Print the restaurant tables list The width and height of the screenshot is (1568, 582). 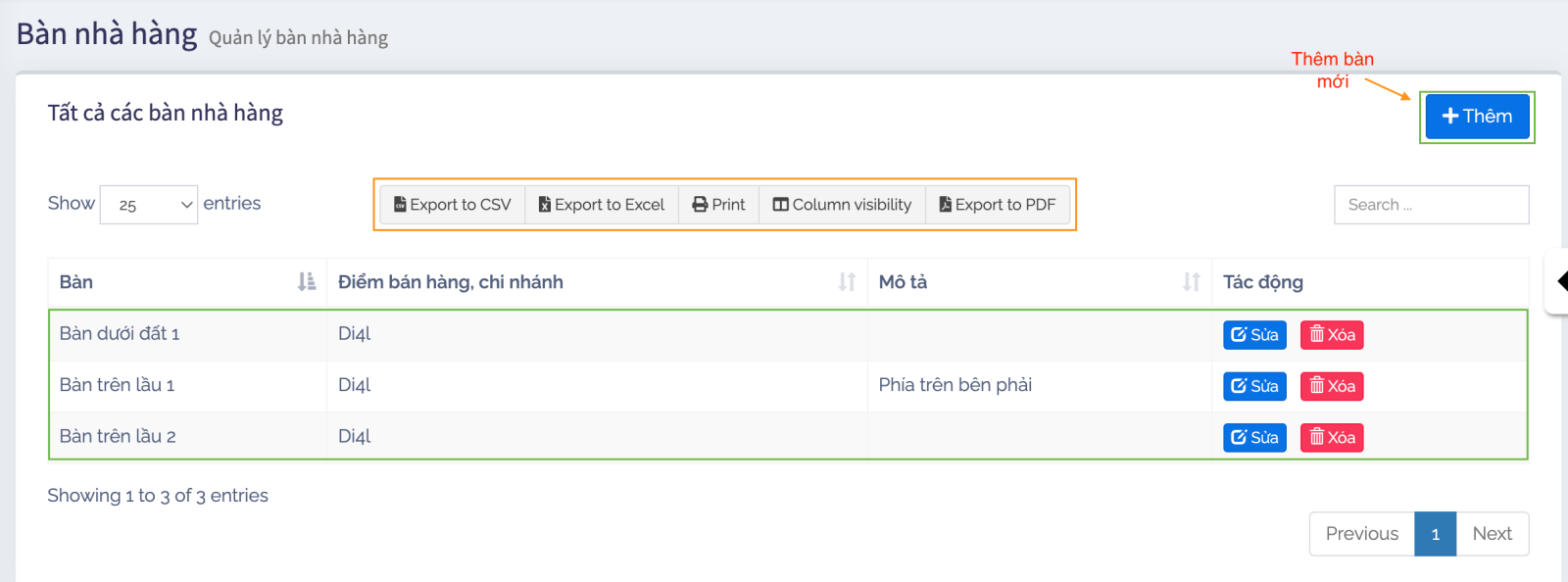(x=718, y=205)
